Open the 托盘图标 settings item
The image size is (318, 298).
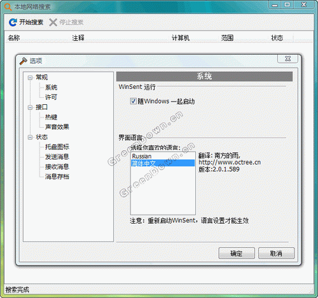point(57,147)
